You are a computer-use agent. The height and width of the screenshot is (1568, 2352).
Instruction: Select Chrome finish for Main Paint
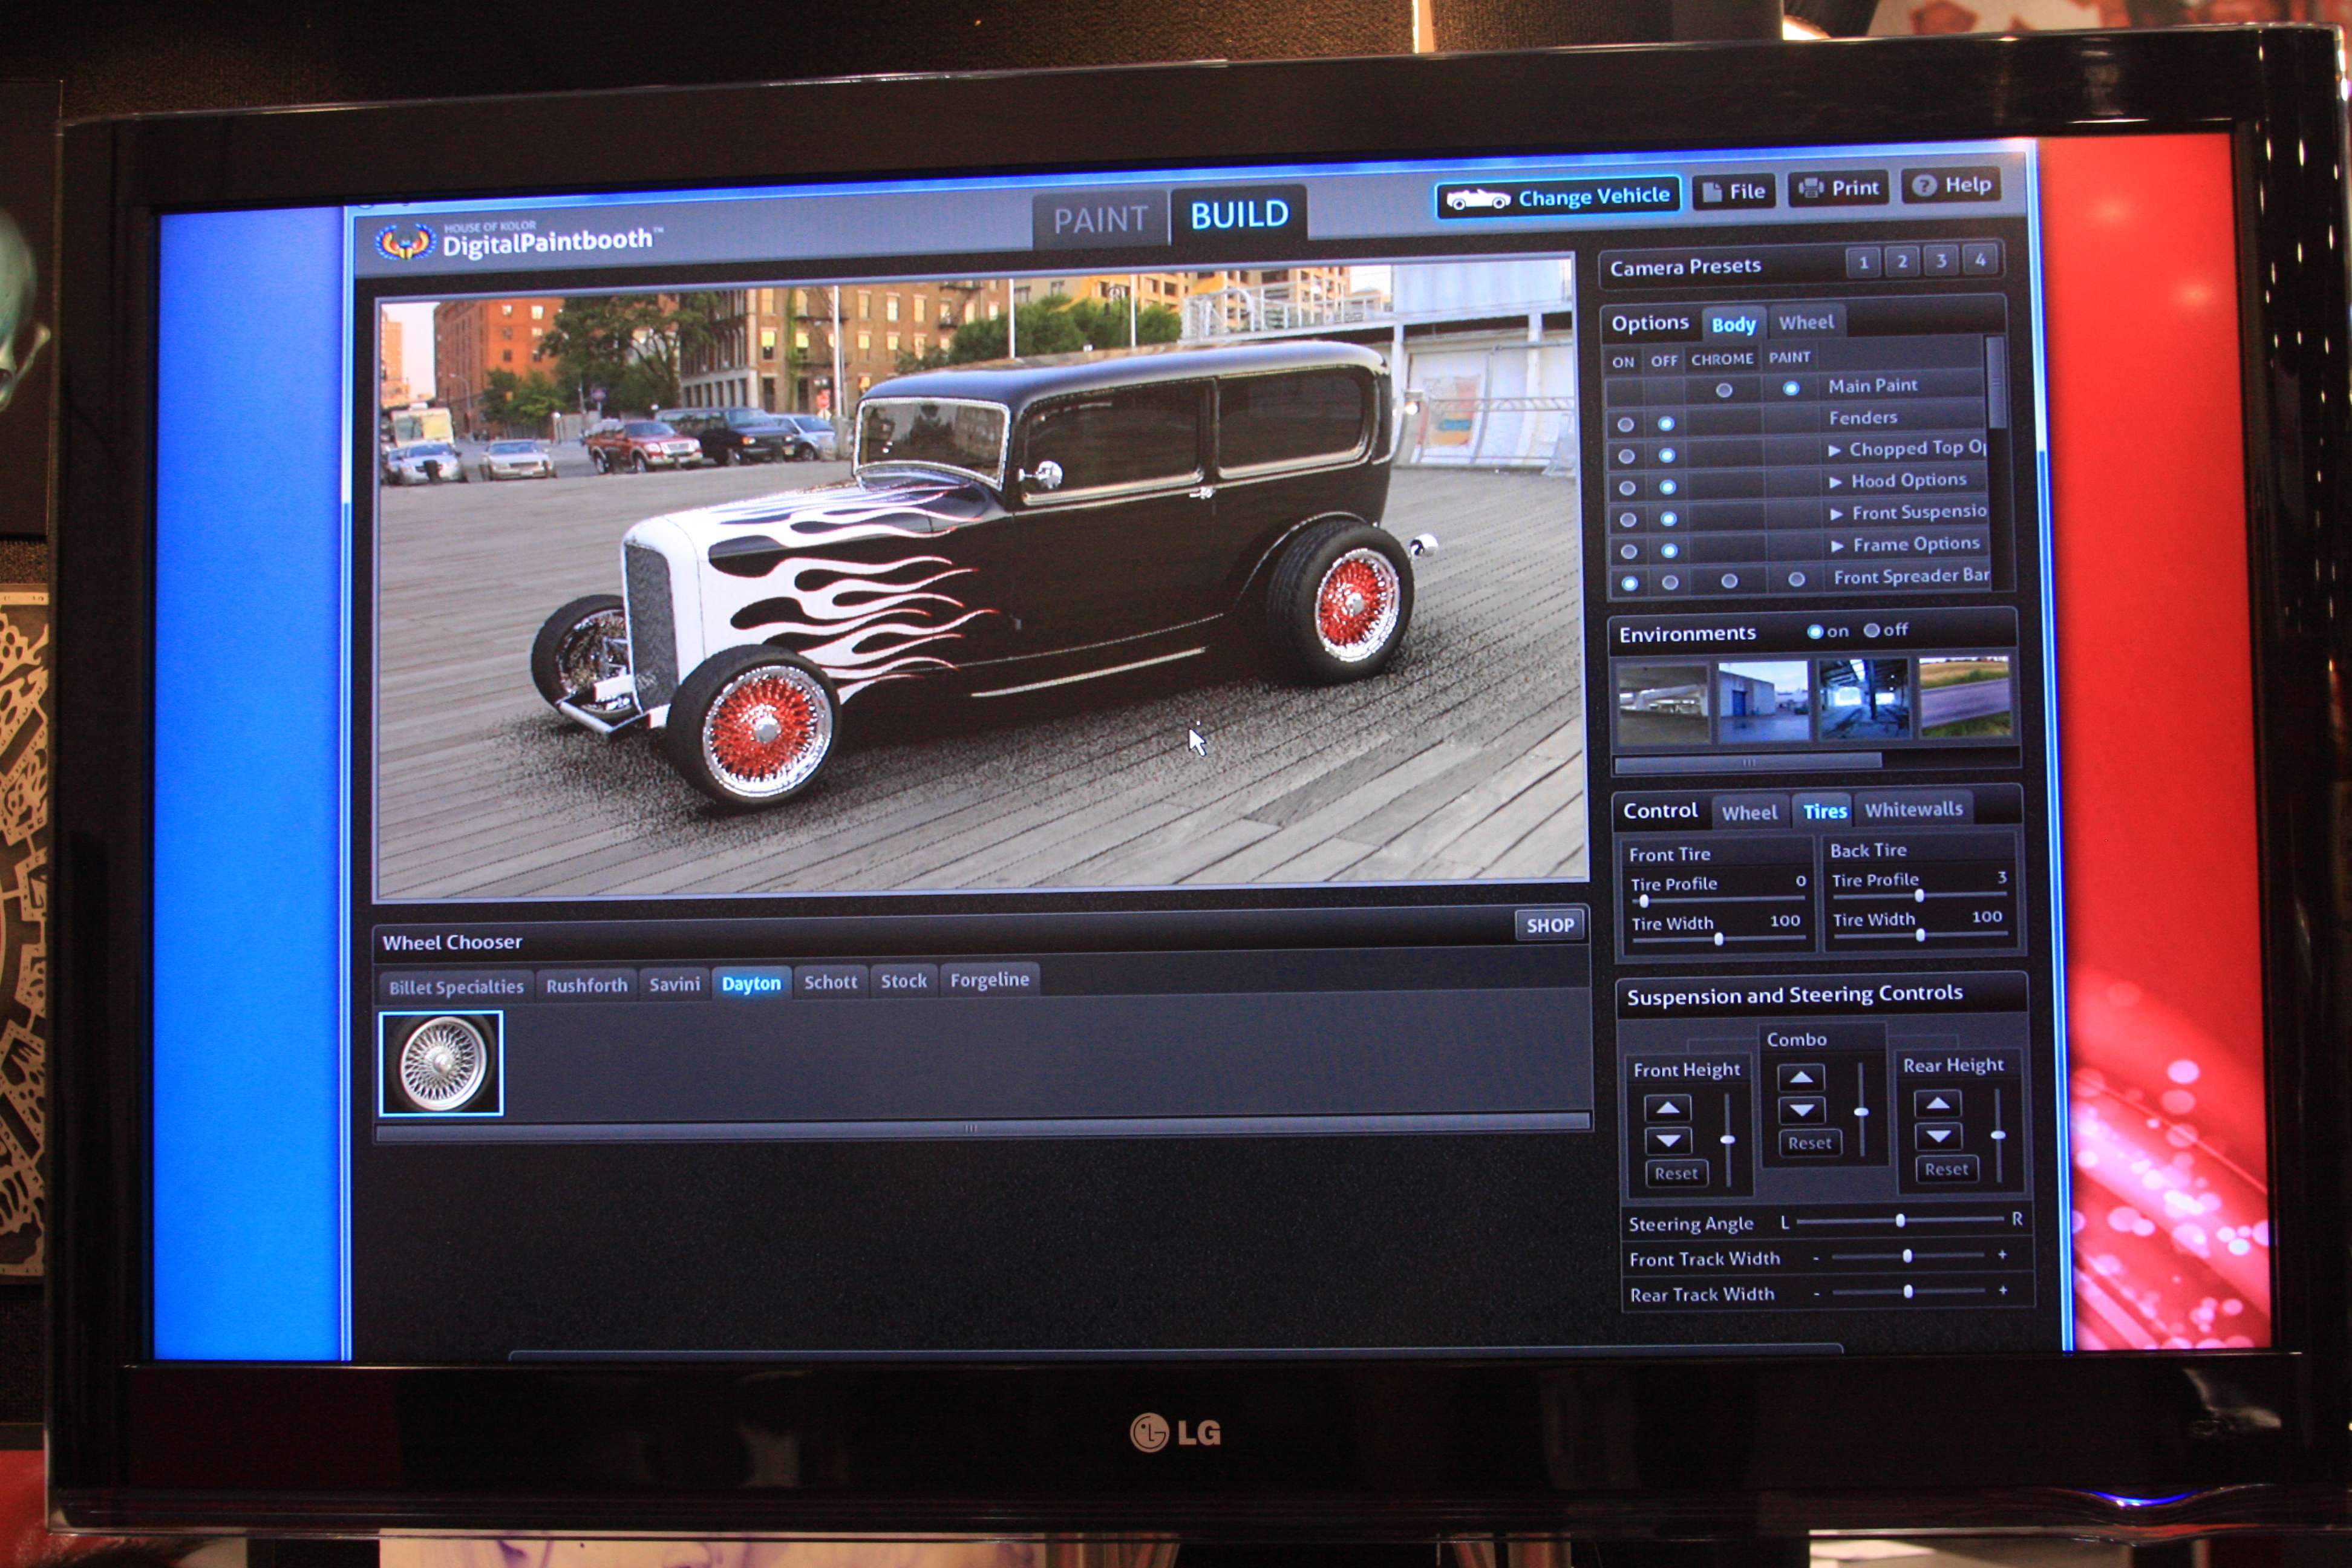click(x=1724, y=390)
